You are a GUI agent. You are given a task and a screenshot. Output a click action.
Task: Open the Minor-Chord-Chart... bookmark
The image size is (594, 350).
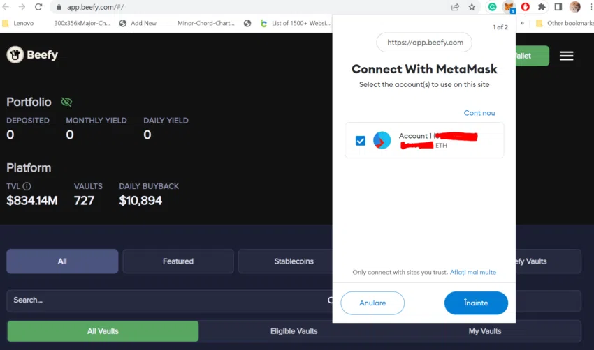click(205, 23)
